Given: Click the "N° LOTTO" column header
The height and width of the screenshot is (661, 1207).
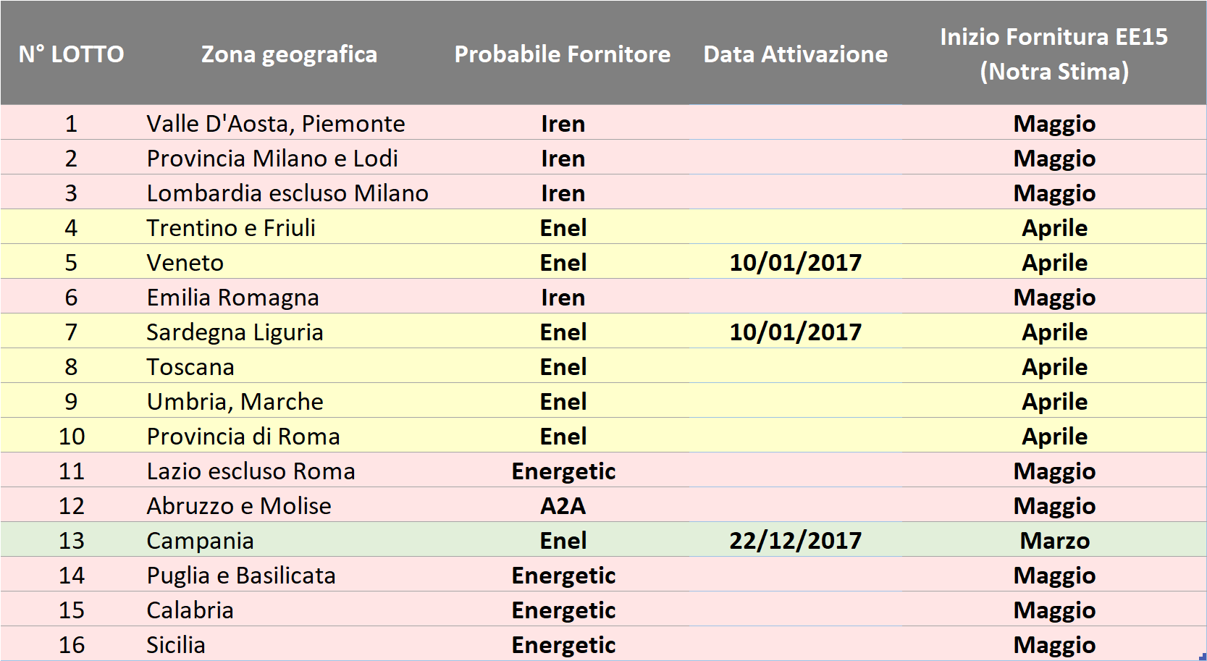Looking at the screenshot, I should coord(71,54).
